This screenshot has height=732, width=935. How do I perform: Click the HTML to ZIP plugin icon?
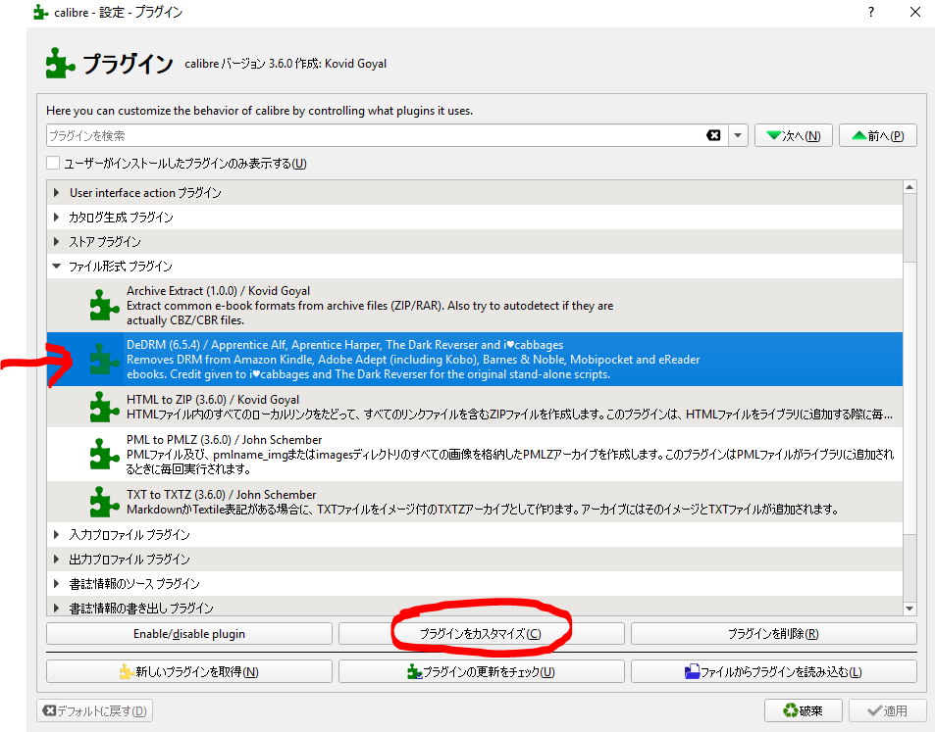(104, 407)
